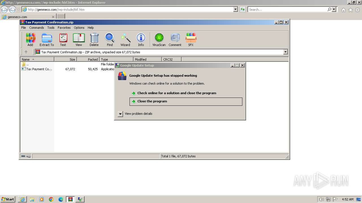Sort by the CRC32 column header
The height and width of the screenshot is (203, 362).
tap(171, 59)
